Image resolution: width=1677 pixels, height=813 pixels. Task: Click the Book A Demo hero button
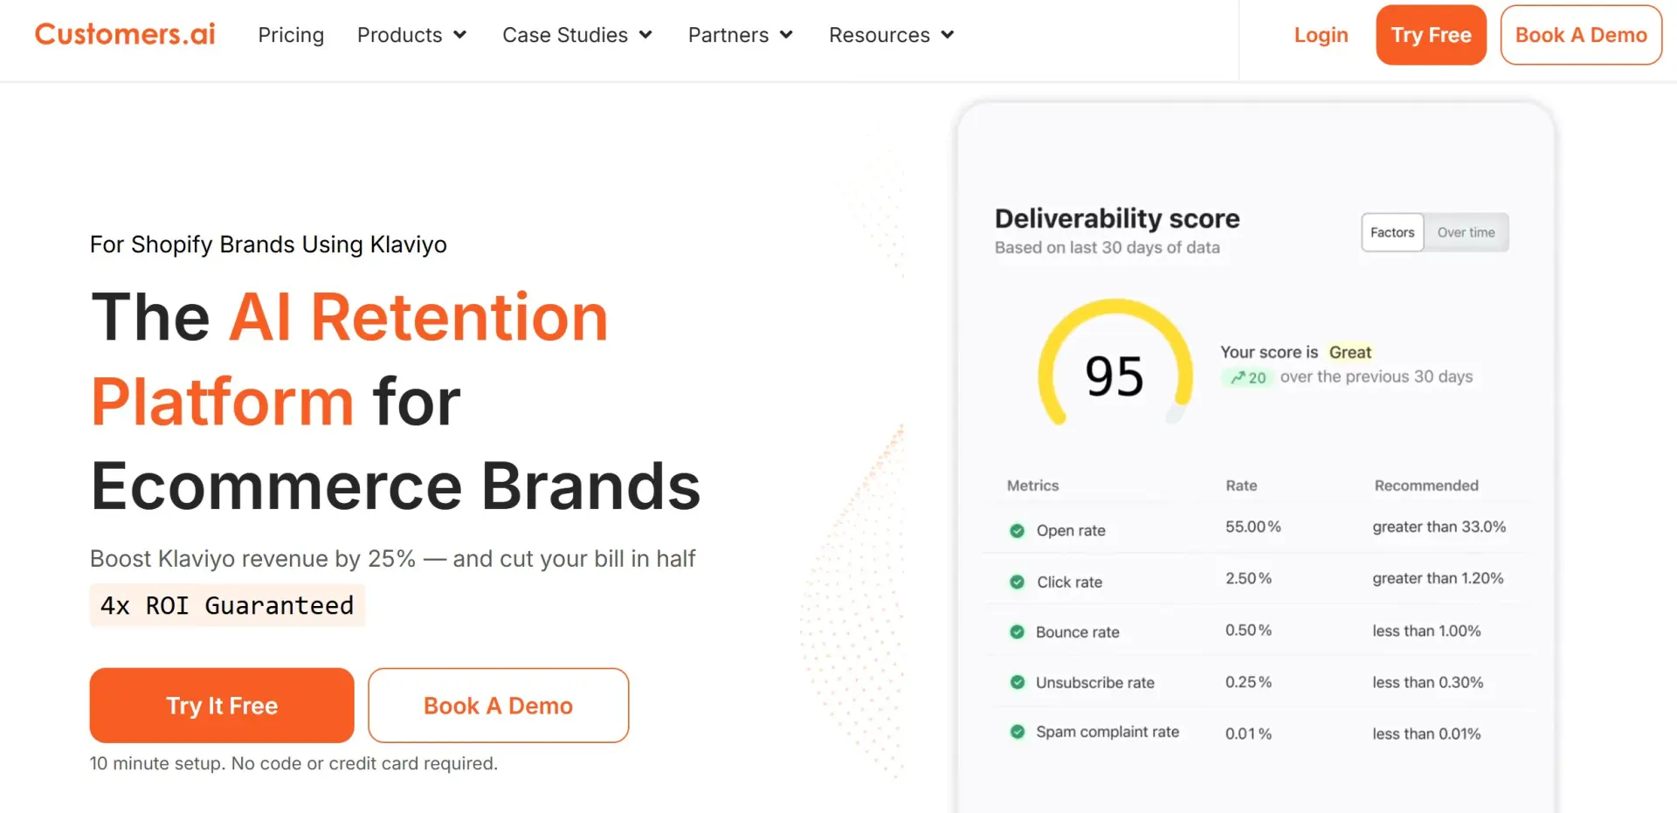point(498,706)
